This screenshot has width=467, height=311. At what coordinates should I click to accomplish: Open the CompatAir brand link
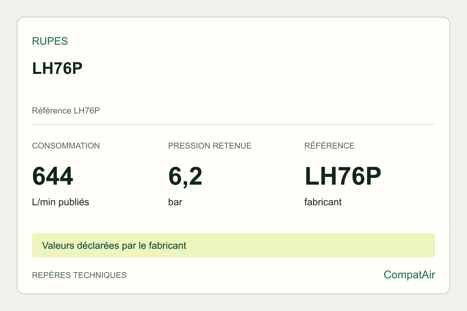(x=409, y=275)
